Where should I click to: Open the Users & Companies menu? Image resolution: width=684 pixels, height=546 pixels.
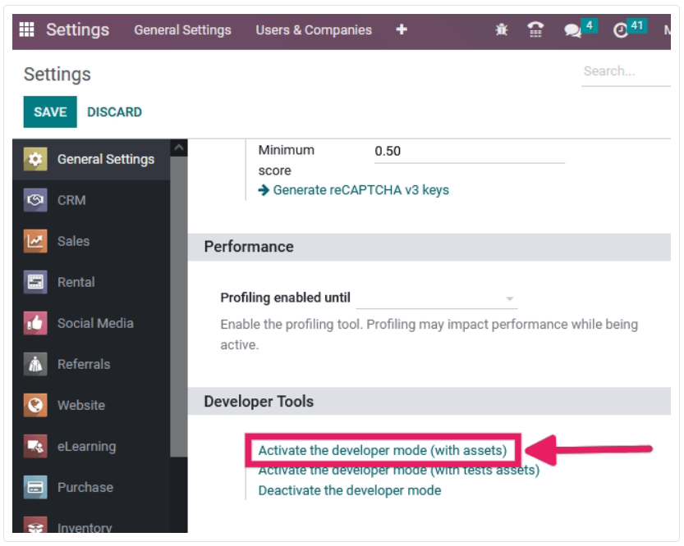tap(314, 30)
